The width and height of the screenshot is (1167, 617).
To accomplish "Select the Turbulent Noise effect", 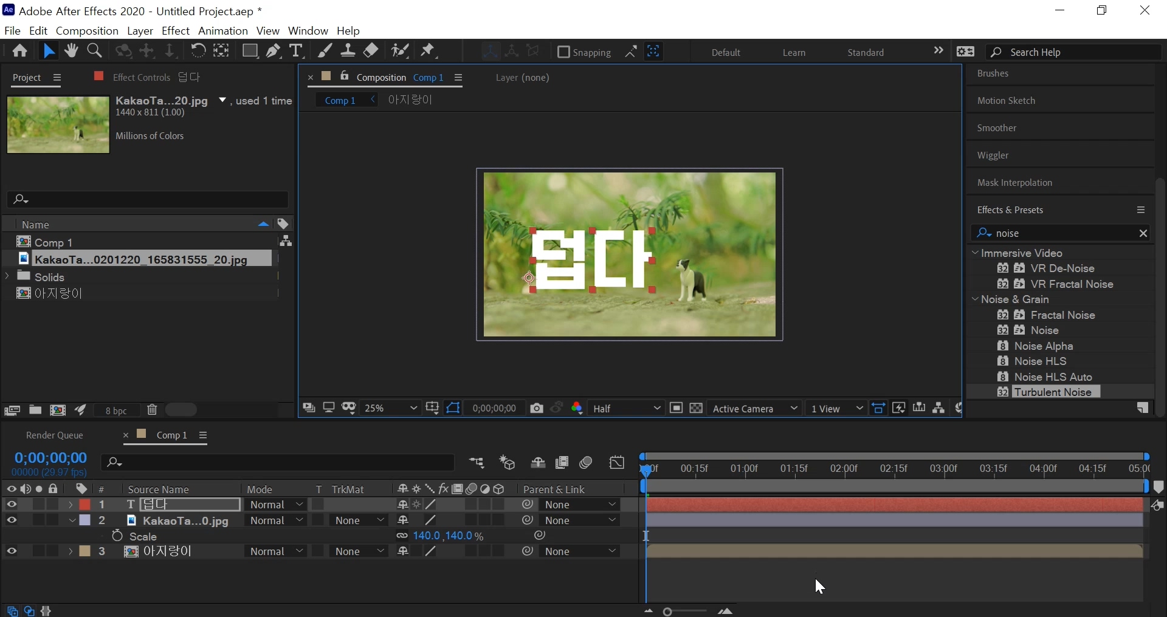I will (x=1053, y=392).
